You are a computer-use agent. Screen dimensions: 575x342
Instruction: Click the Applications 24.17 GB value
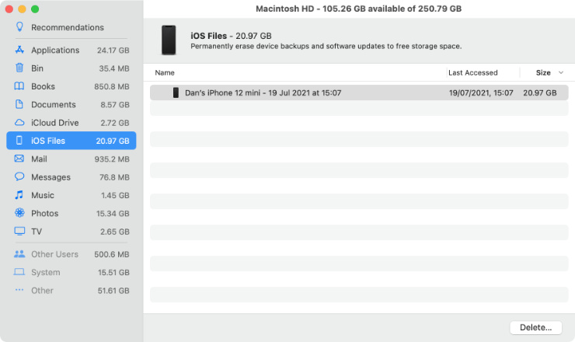(113, 51)
